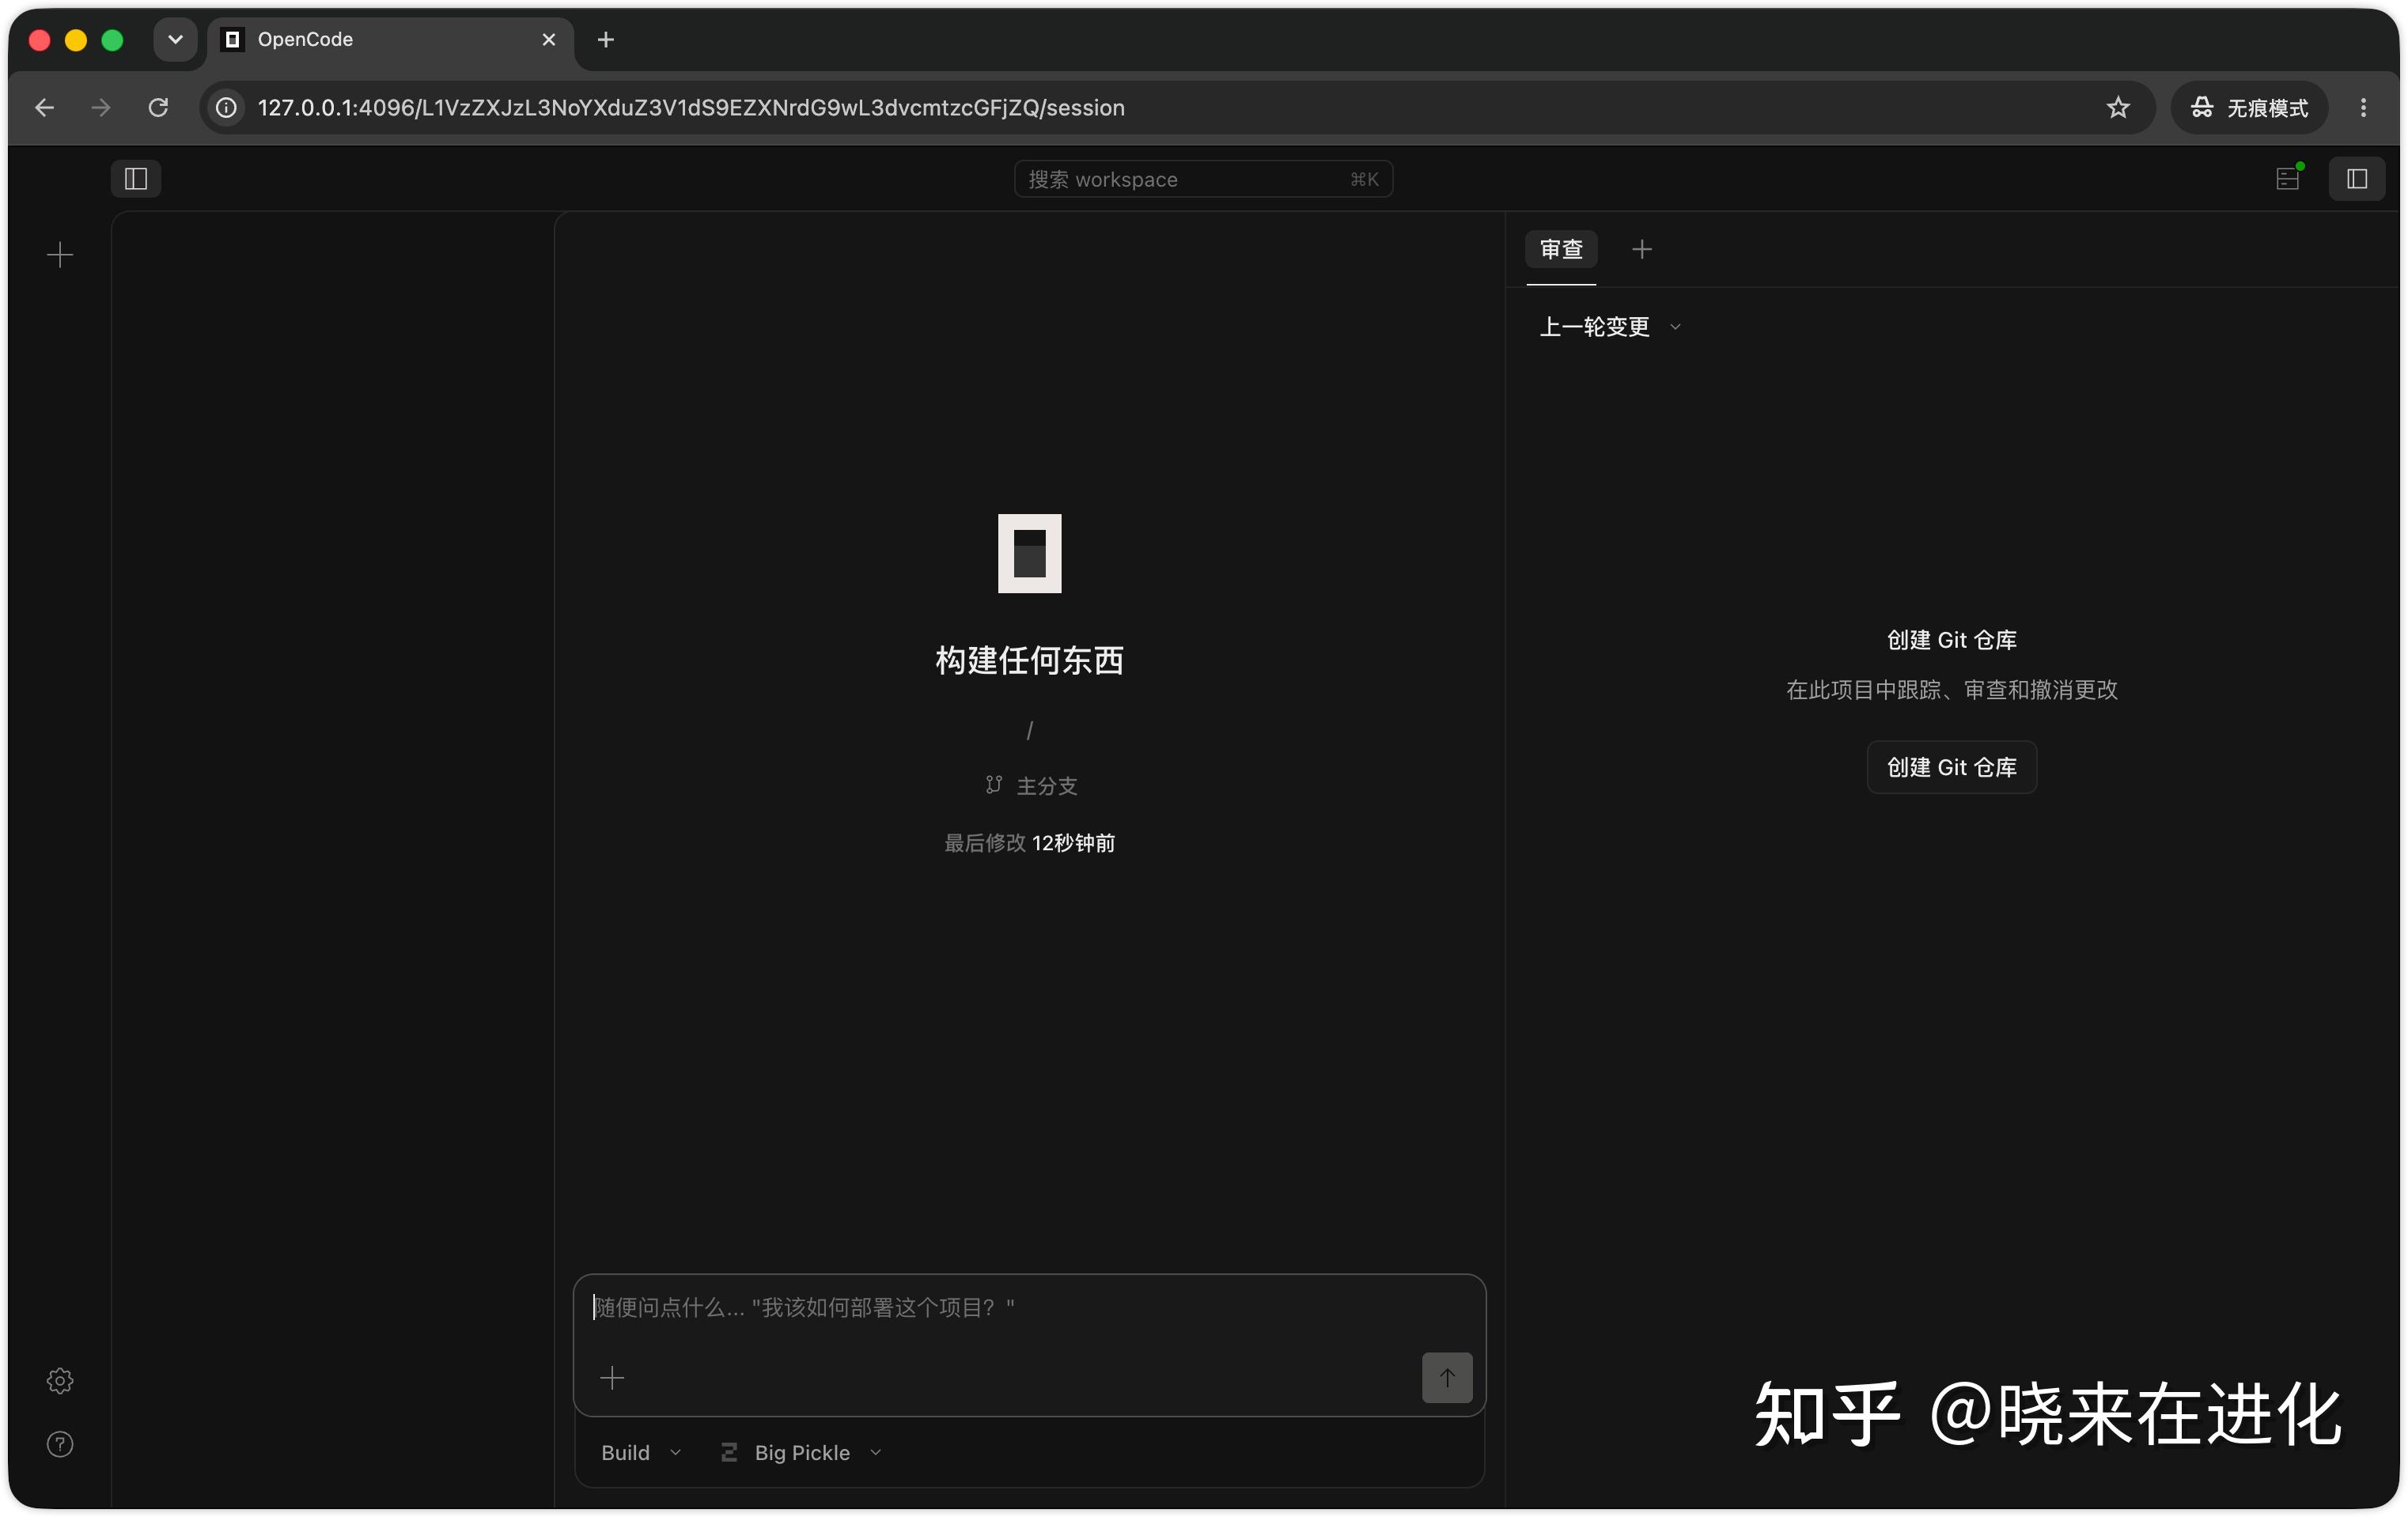
Task: Click the prompt text input area
Action: tap(1028, 1307)
